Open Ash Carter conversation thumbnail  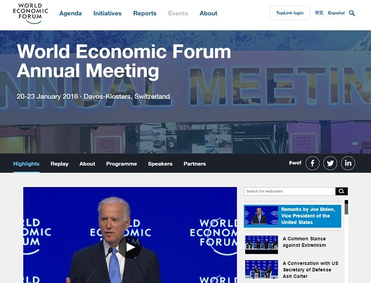(261, 269)
